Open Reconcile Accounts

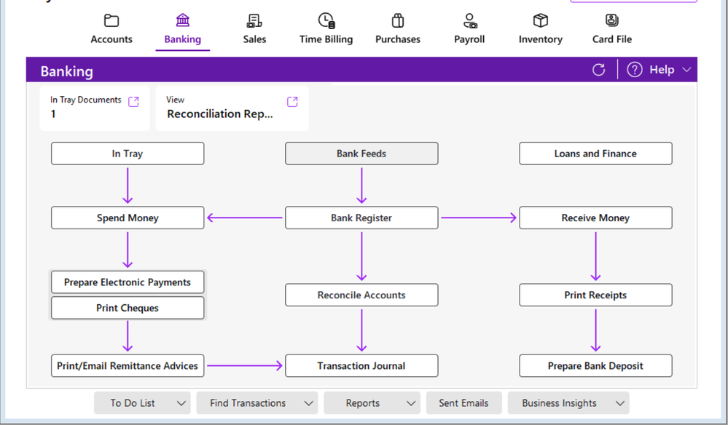click(361, 295)
